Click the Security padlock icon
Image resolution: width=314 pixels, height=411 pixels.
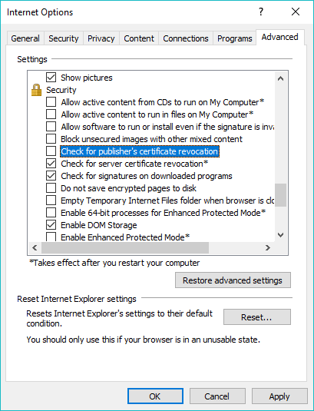click(x=36, y=90)
